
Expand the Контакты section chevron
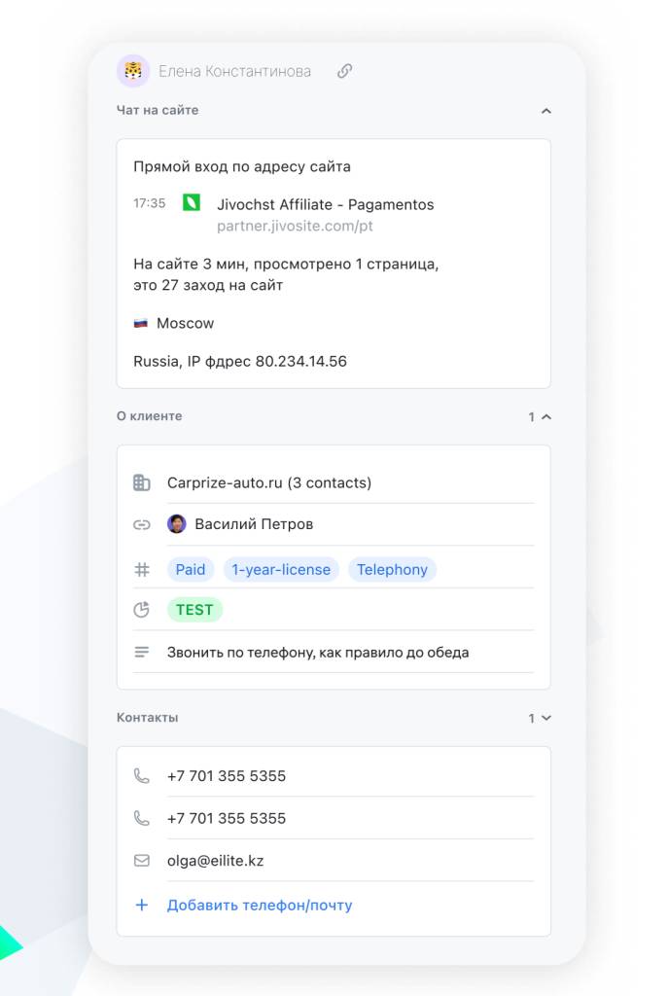pos(545,718)
